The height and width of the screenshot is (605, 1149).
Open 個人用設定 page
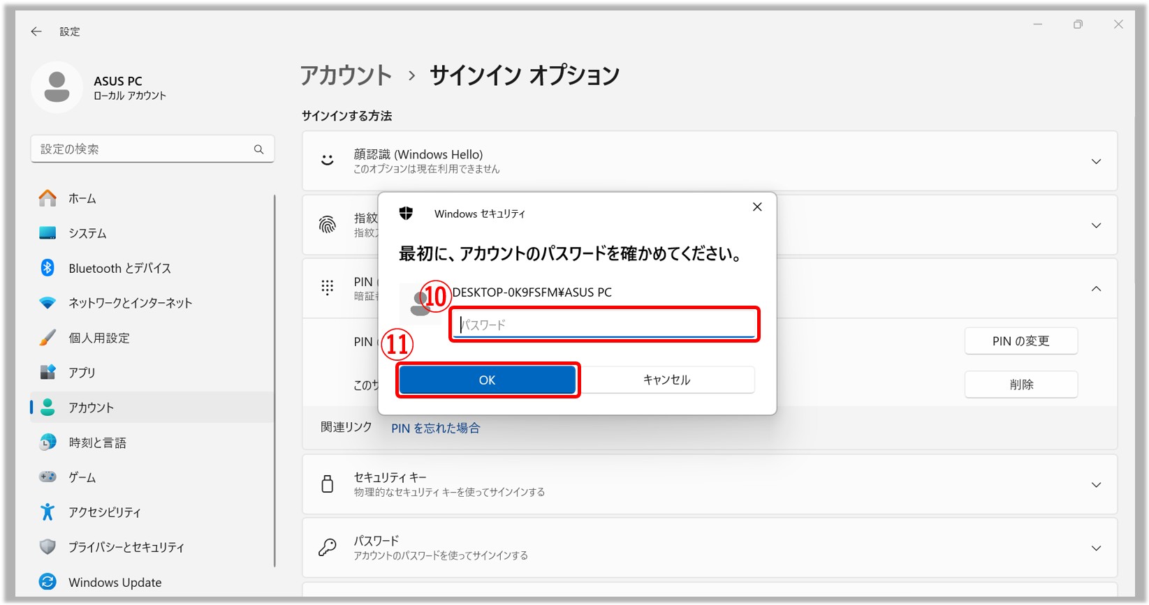tap(152, 338)
